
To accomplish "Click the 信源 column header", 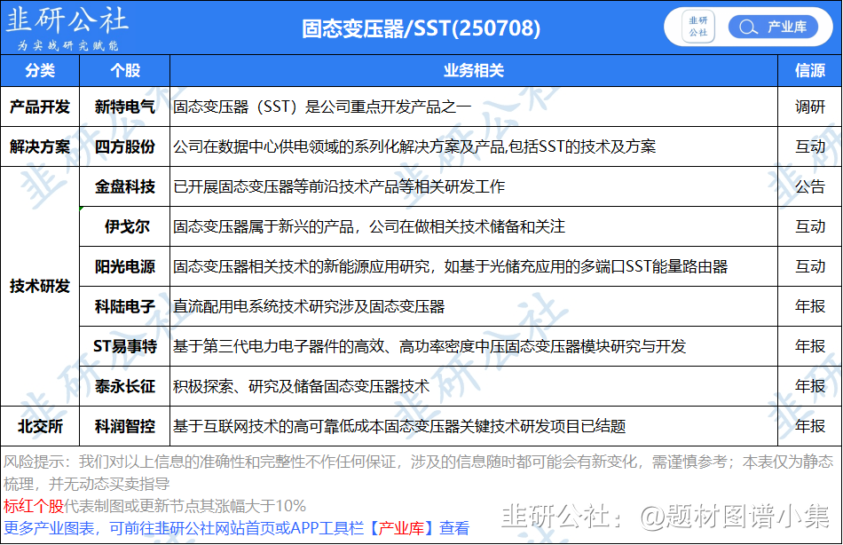I will 809,70.
